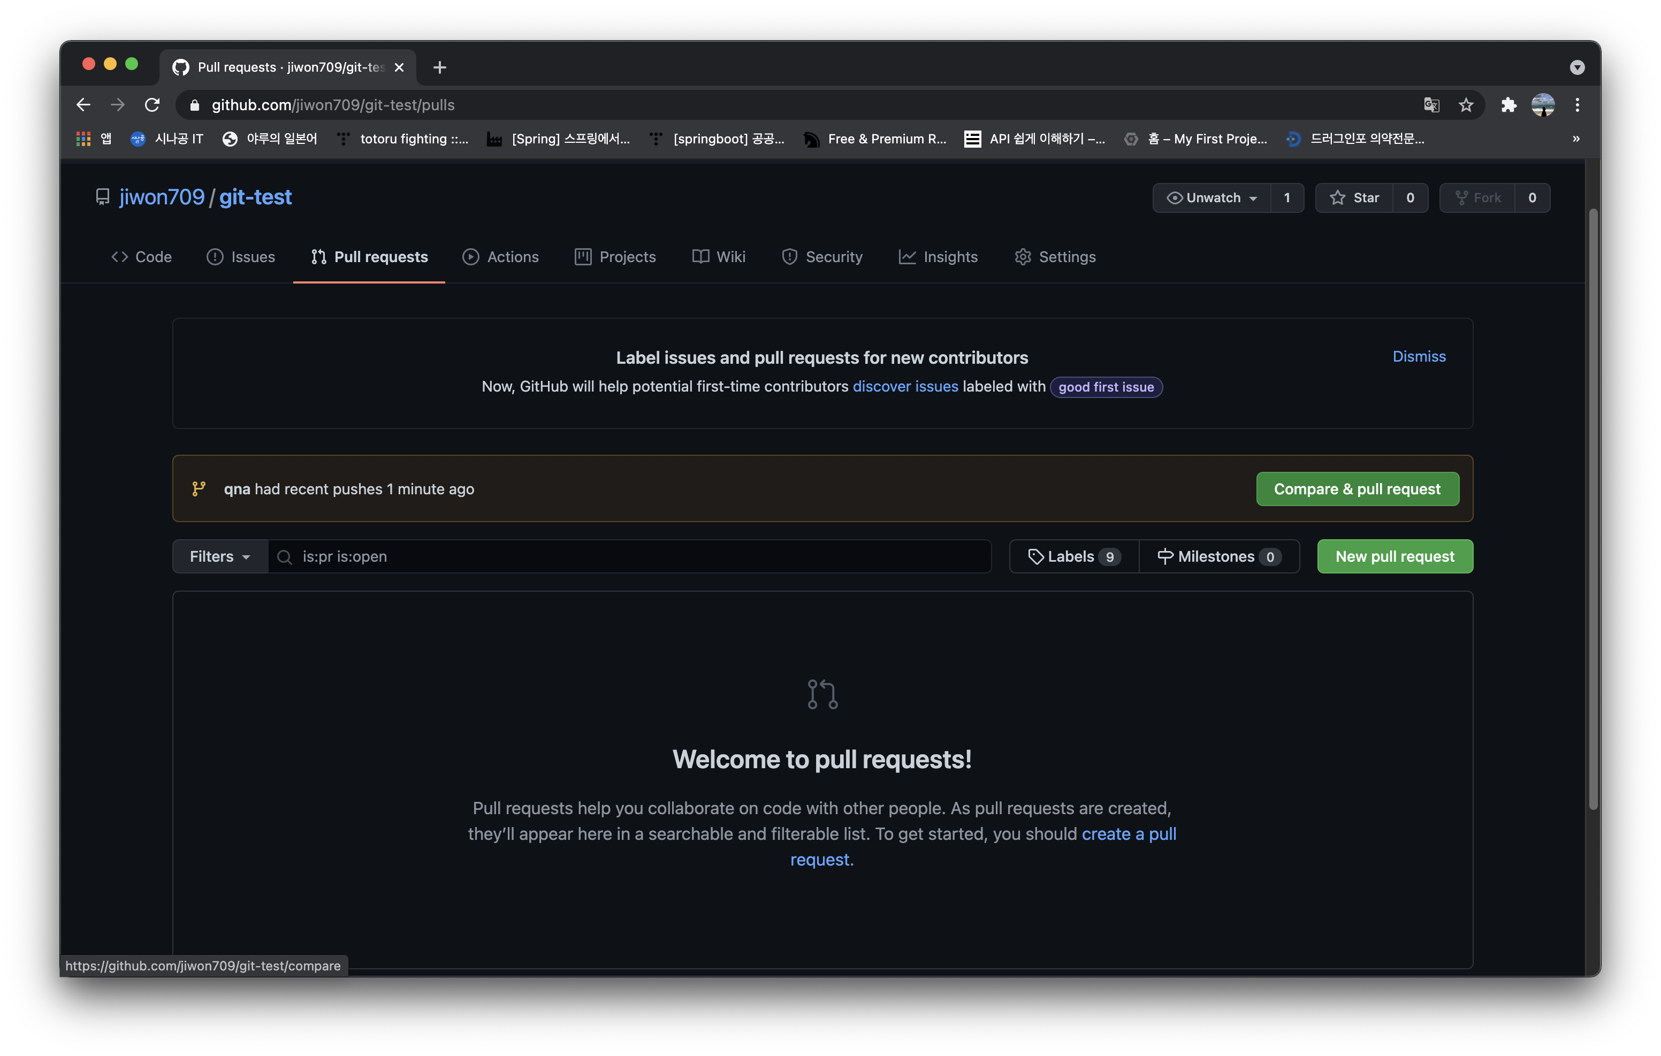Open the git-test repository link
1661x1056 pixels.
tap(255, 197)
